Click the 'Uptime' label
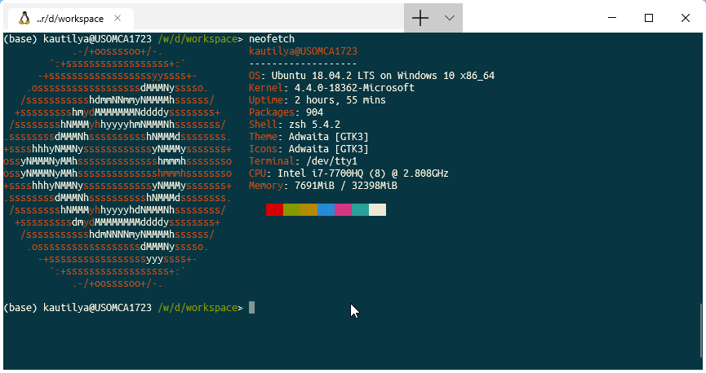 coord(266,100)
